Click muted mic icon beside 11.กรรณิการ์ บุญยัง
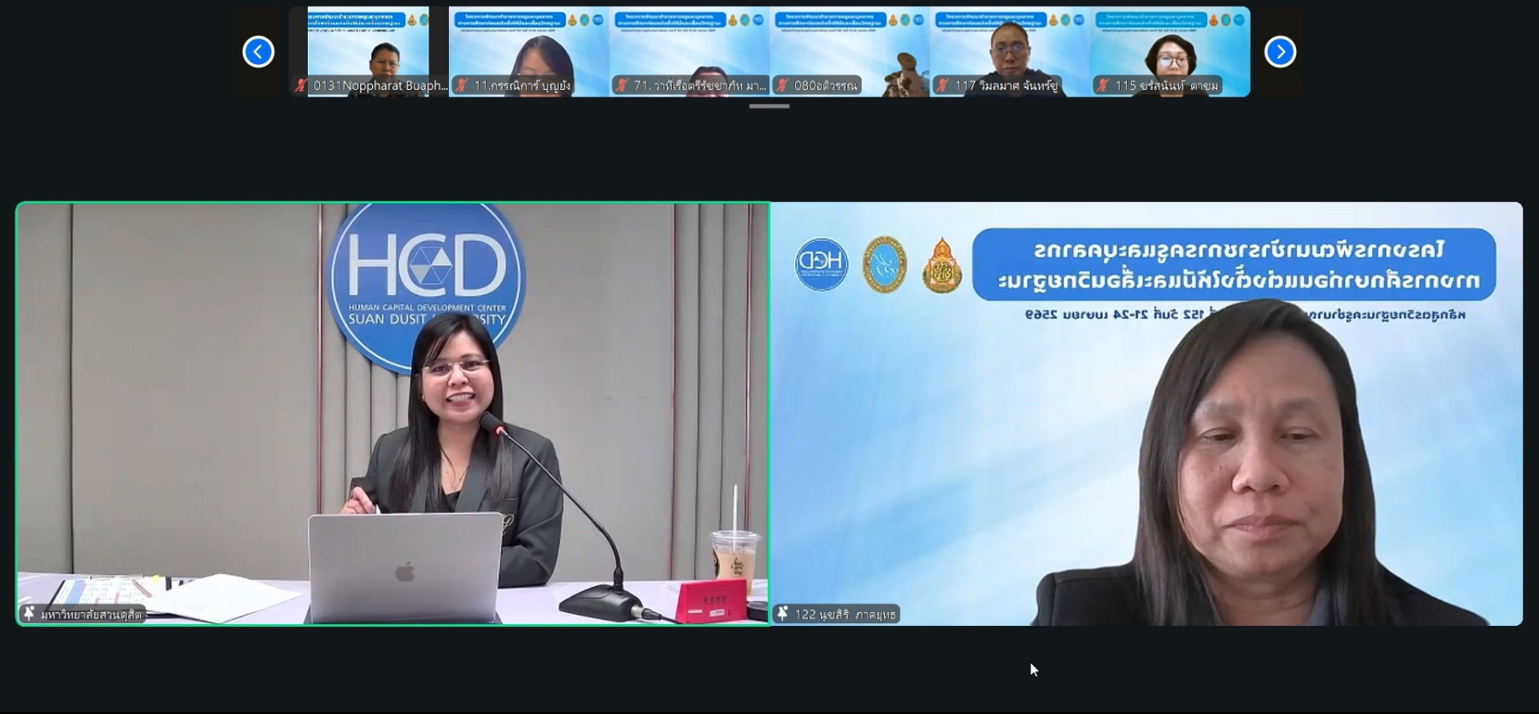Viewport: 1539px width, 714px height. [x=462, y=86]
